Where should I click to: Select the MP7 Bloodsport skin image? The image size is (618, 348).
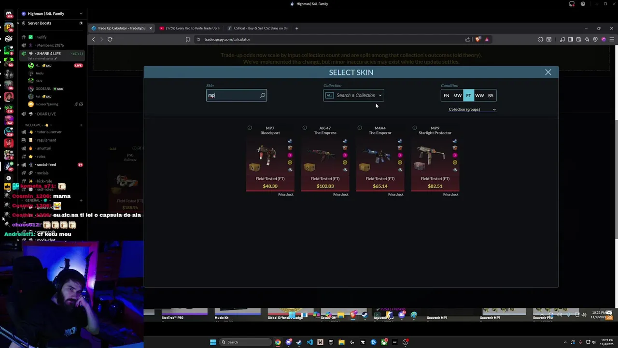pyautogui.click(x=266, y=155)
